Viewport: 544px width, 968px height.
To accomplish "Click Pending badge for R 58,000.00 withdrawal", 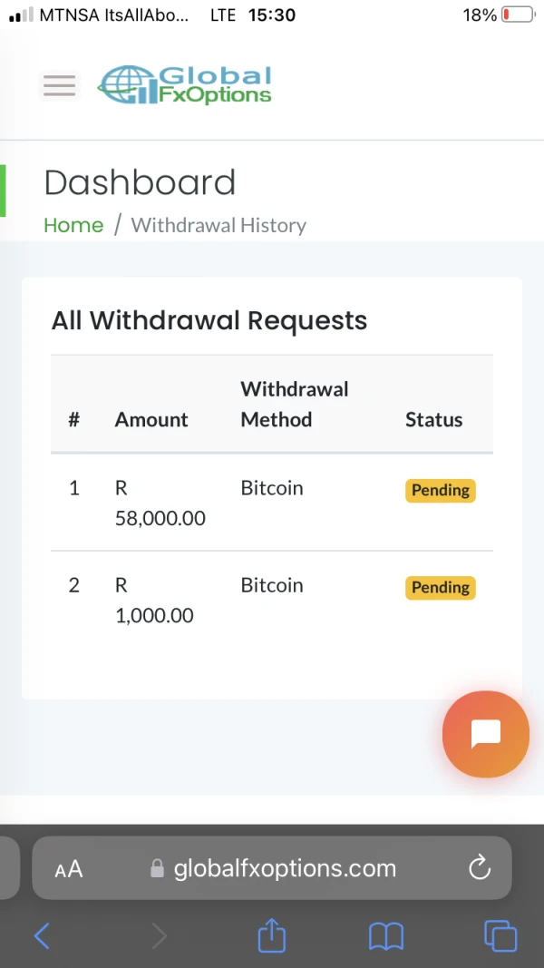I will [x=440, y=490].
